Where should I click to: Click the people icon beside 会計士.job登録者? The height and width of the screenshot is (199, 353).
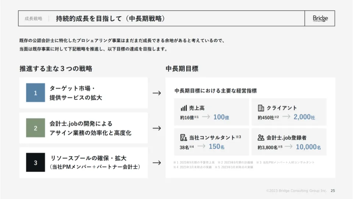click(x=261, y=137)
